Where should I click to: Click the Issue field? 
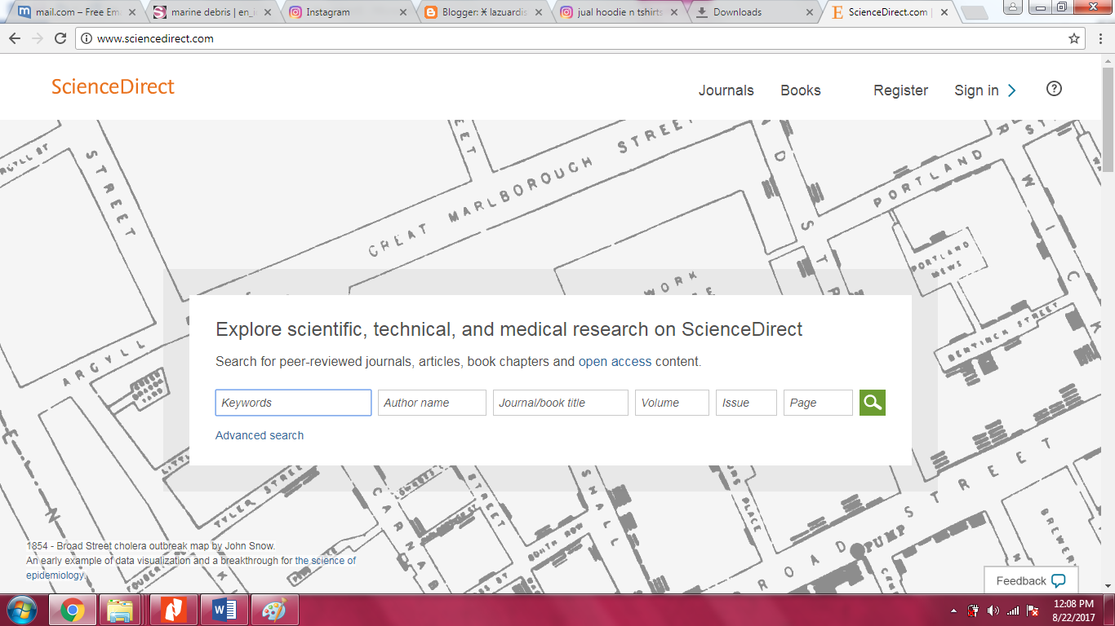(746, 403)
